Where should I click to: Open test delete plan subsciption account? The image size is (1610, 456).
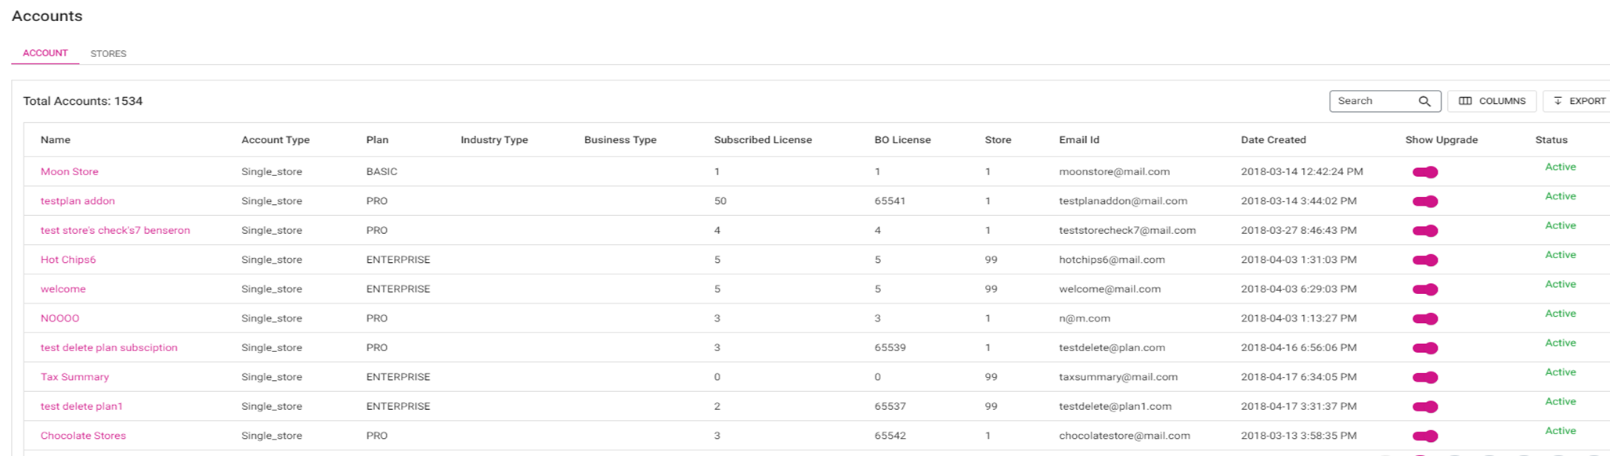pyautogui.click(x=109, y=348)
